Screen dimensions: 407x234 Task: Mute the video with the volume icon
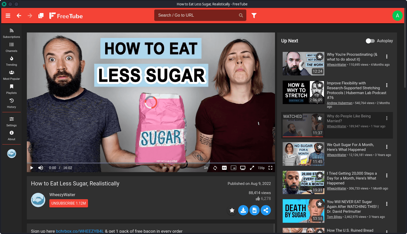(x=41, y=168)
